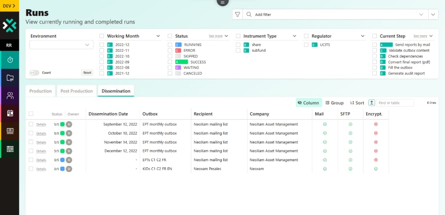This screenshot has height=215, width=445.
Task: Check the RUNNING status checkbox
Action: point(170,45)
